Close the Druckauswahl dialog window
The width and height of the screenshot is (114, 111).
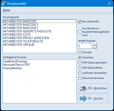(109, 3)
